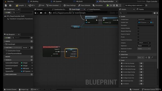Viewport: 162px width, 91px height.
Task: Compile the blueprint
Action: point(20,5)
